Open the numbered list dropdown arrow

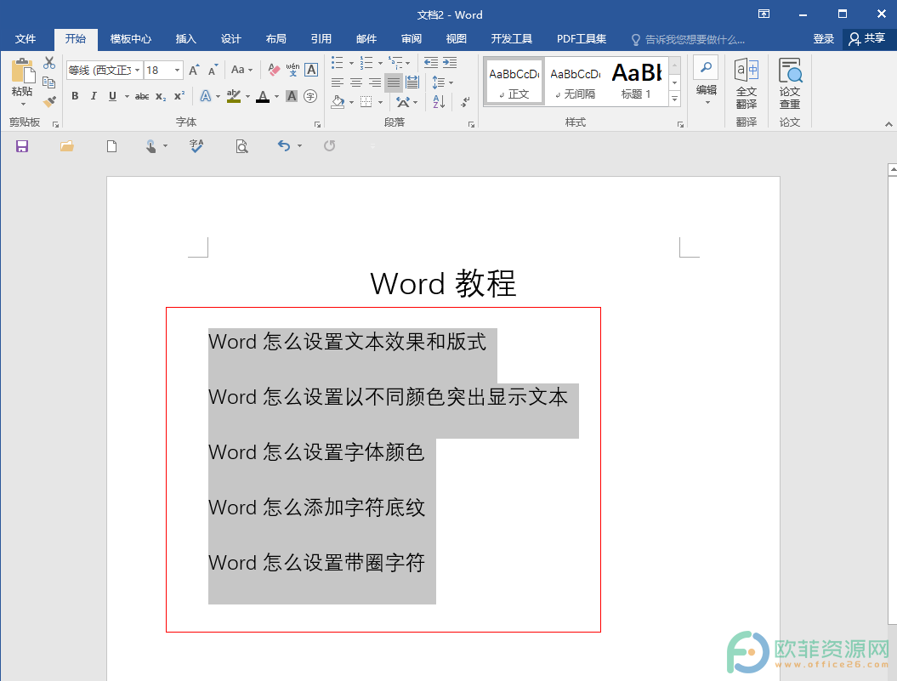click(x=380, y=63)
